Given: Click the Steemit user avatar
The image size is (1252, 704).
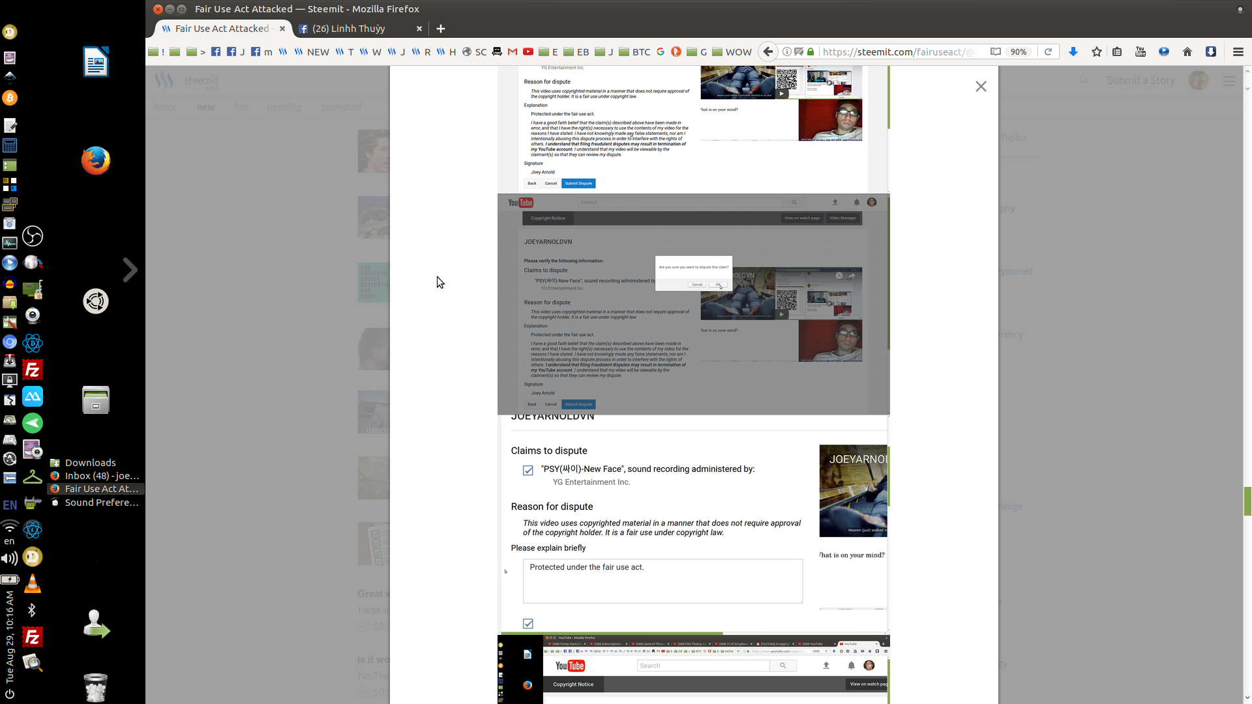Looking at the screenshot, I should (x=1199, y=80).
